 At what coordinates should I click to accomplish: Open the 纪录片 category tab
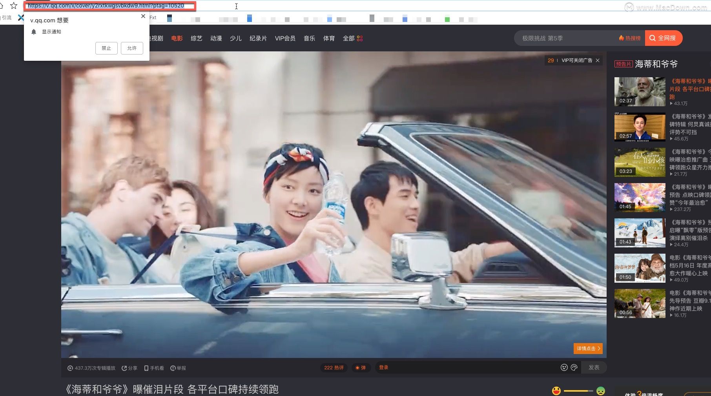[258, 38]
